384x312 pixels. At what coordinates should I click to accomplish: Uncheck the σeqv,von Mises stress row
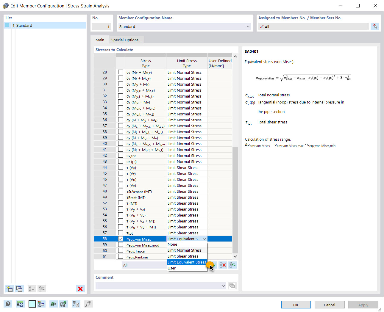pyautogui.click(x=121, y=239)
